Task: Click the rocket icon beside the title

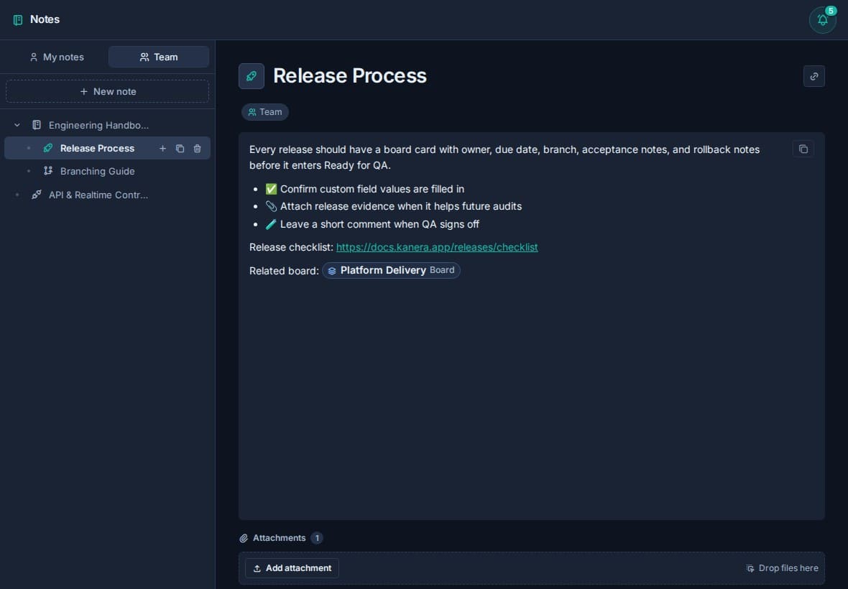Action: (252, 76)
